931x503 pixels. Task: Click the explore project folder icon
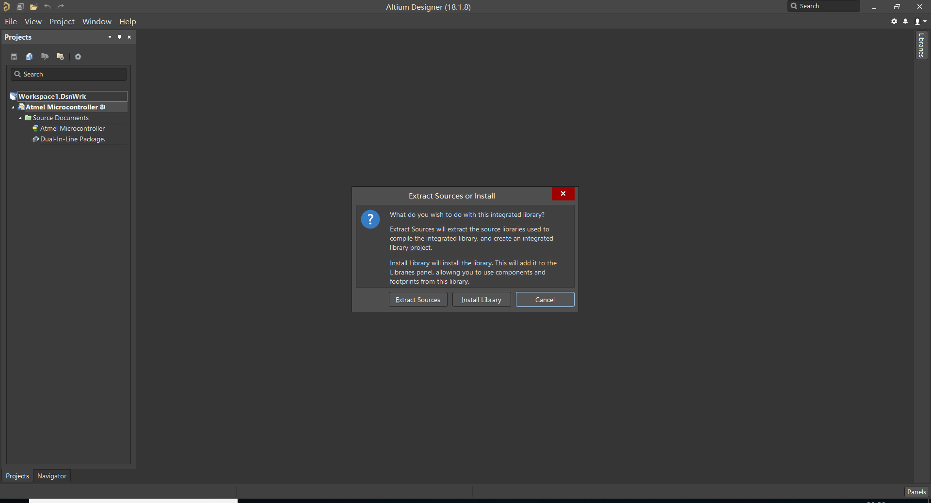(x=45, y=57)
